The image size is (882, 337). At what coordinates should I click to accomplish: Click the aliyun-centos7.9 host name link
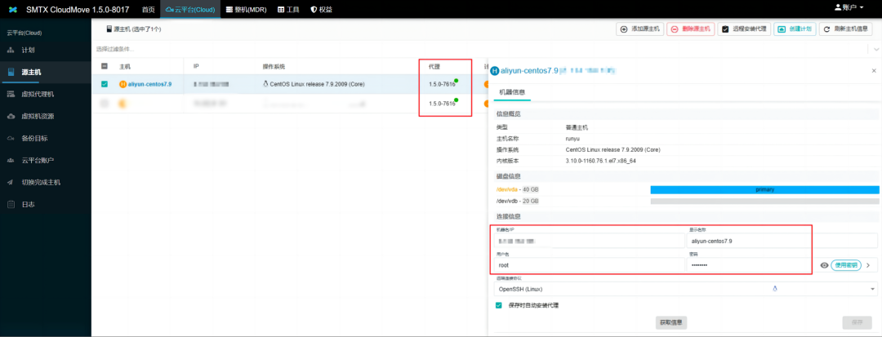tap(150, 84)
